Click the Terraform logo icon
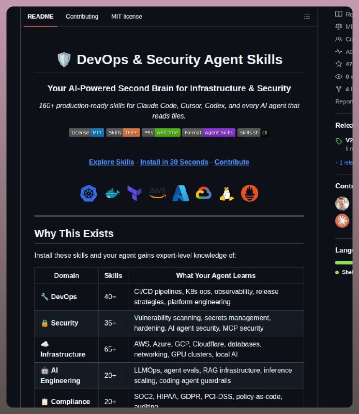 (134, 193)
